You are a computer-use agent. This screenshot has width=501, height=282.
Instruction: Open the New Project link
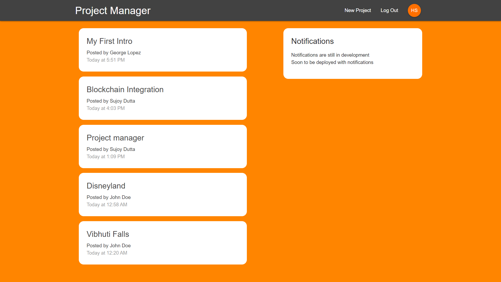357,10
